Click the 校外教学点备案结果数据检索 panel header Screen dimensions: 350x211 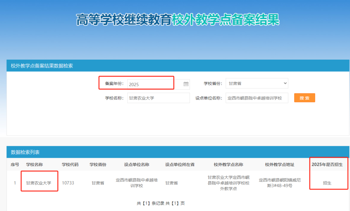pyautogui.click(x=178, y=66)
